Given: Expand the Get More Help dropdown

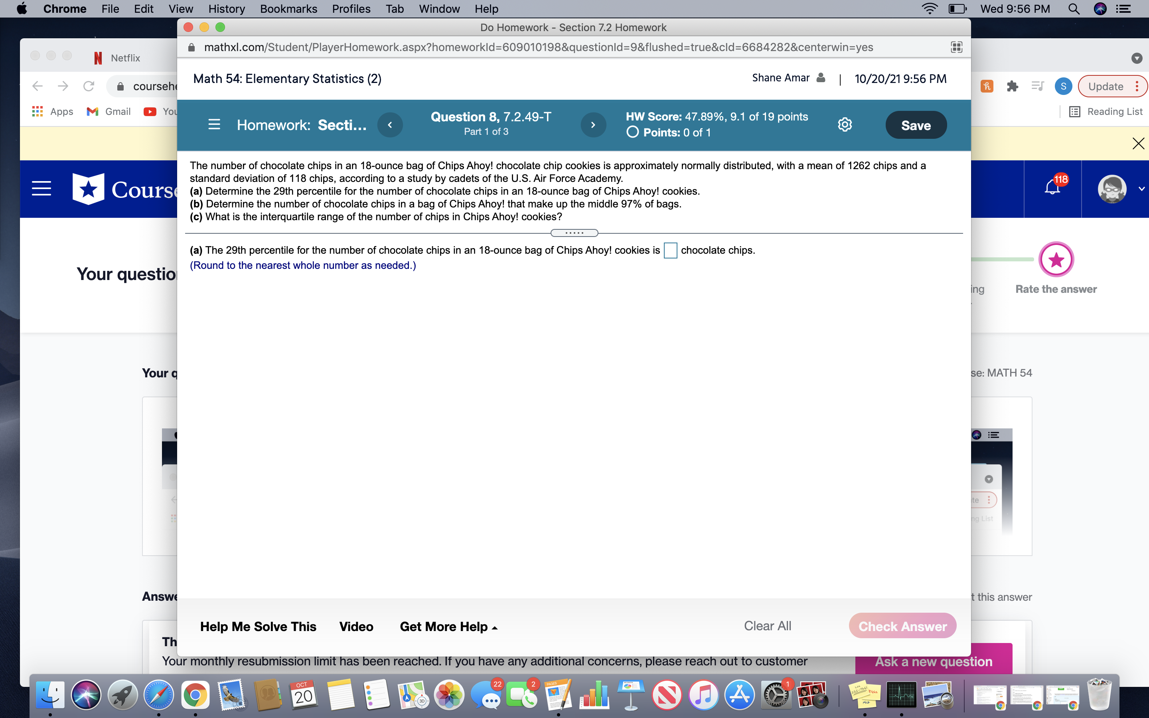Looking at the screenshot, I should [448, 626].
